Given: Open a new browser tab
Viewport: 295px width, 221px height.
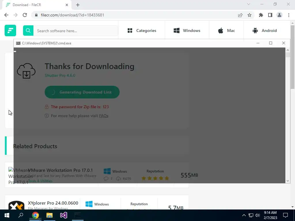Looking at the screenshot, I should pos(78,5).
